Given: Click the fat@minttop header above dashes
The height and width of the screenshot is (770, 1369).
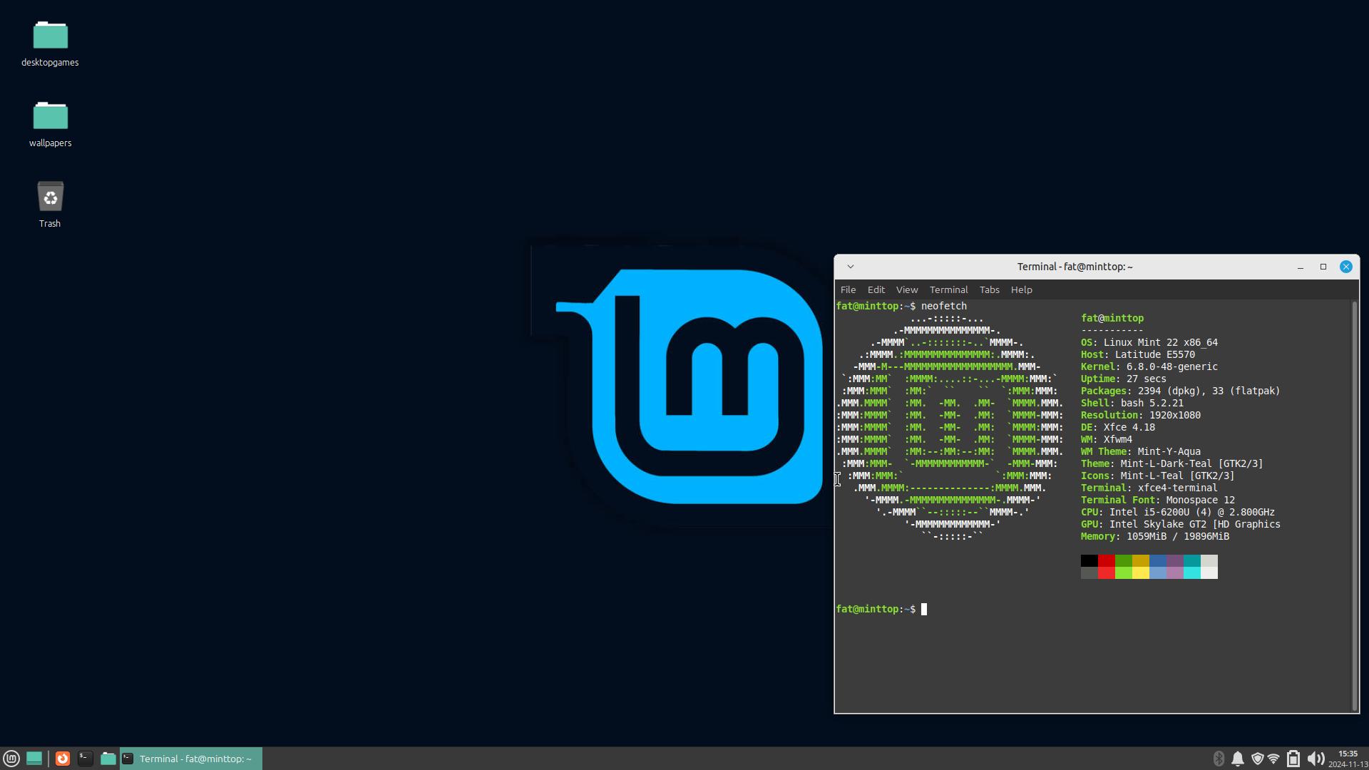Looking at the screenshot, I should (1112, 319).
